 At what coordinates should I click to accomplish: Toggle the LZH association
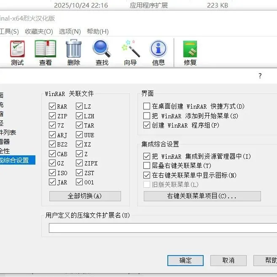[x=79, y=116]
